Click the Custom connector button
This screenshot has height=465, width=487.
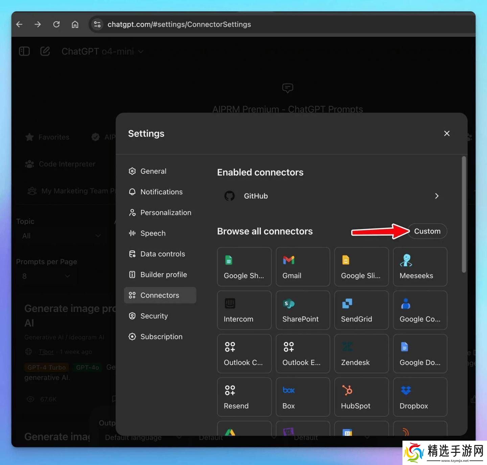click(x=427, y=231)
